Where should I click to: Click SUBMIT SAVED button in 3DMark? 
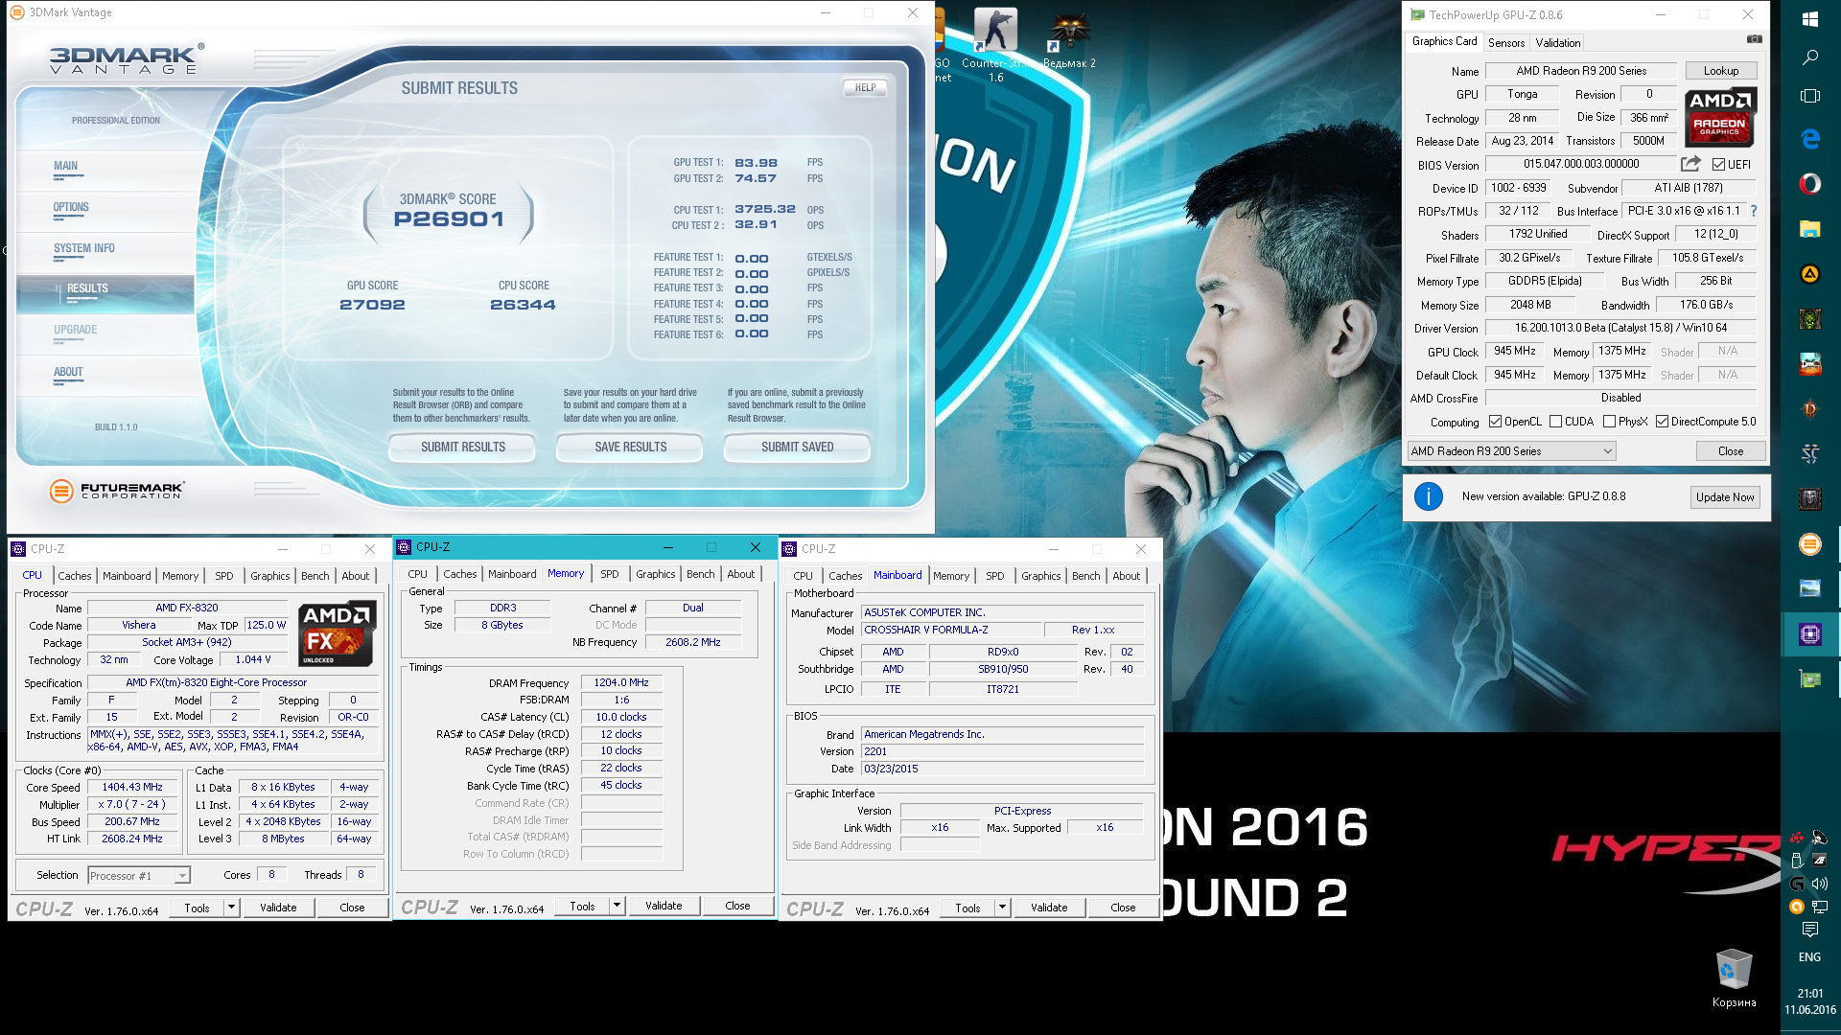pyautogui.click(x=797, y=447)
